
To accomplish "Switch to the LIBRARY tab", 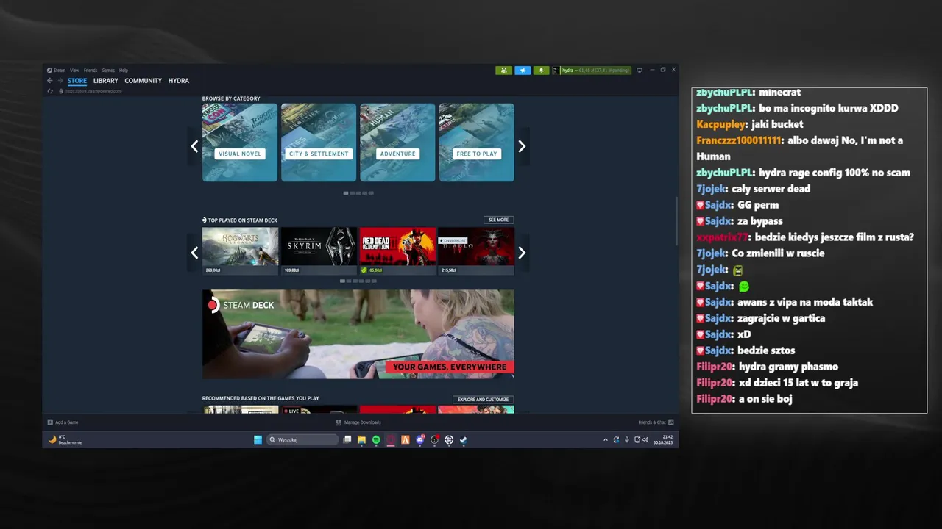I will [x=106, y=81].
